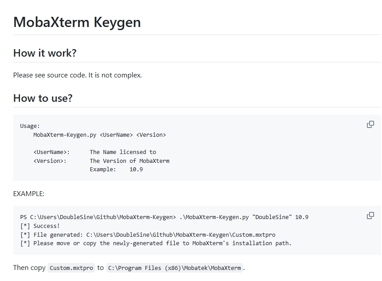Click the "<UserName>:" parameter label
Image resolution: width=382 pixels, height=281 pixels.
52,152
